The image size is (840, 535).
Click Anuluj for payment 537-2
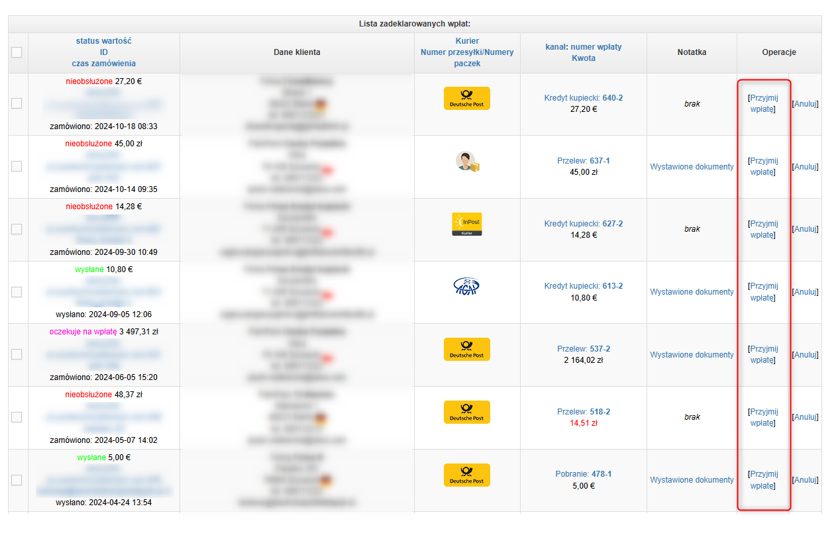pyautogui.click(x=806, y=355)
